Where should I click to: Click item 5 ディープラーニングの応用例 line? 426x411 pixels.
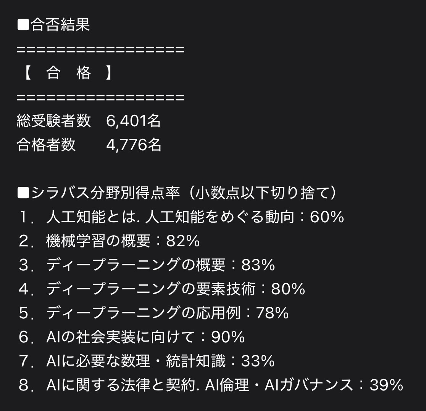coord(154,313)
